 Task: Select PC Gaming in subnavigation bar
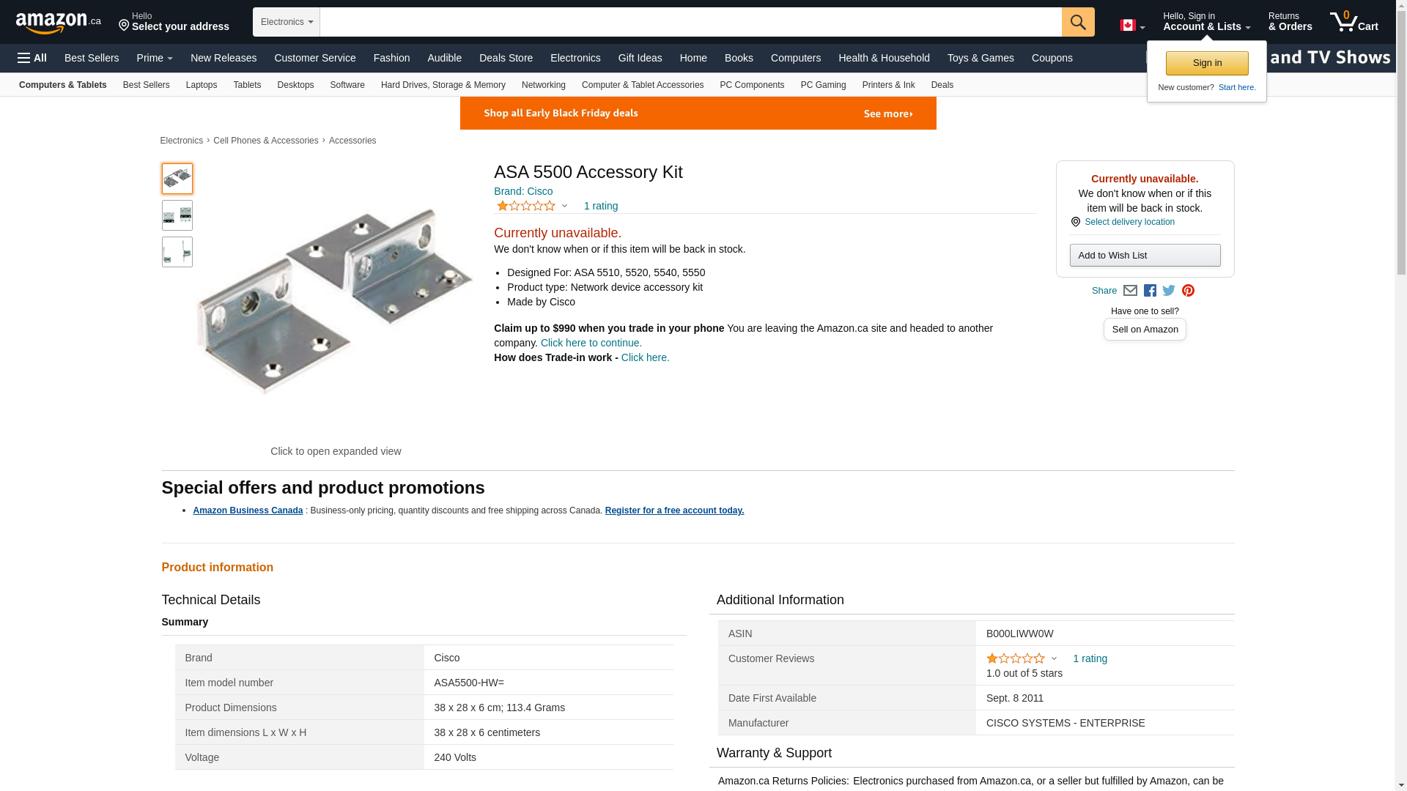823,85
